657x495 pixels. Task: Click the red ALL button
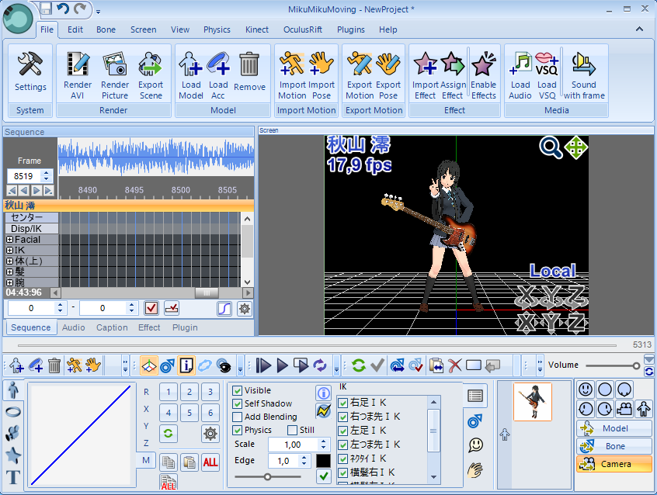point(210,462)
